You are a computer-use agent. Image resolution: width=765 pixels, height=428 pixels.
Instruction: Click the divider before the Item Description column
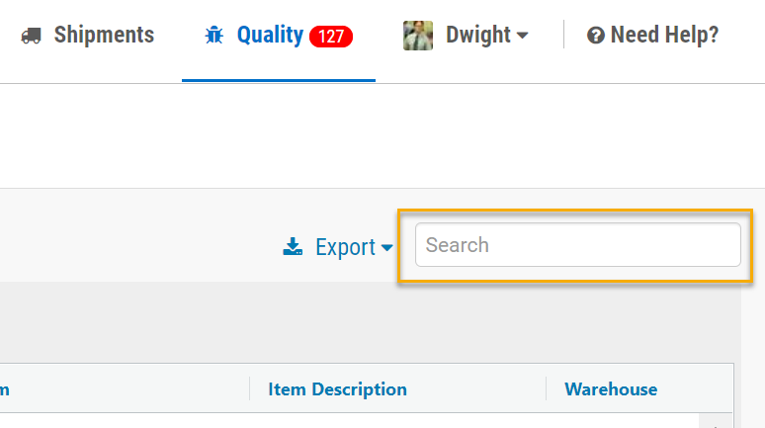pos(249,388)
